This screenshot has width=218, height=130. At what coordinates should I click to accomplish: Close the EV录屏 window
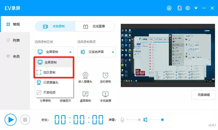pyautogui.click(x=212, y=8)
